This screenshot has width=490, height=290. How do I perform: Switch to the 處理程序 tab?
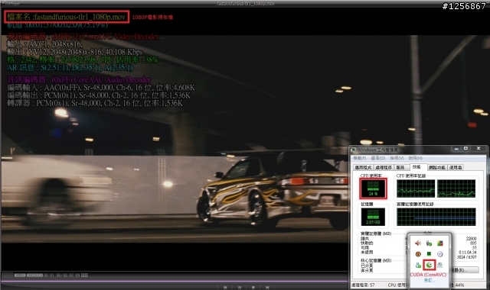pyautogui.click(x=384, y=168)
